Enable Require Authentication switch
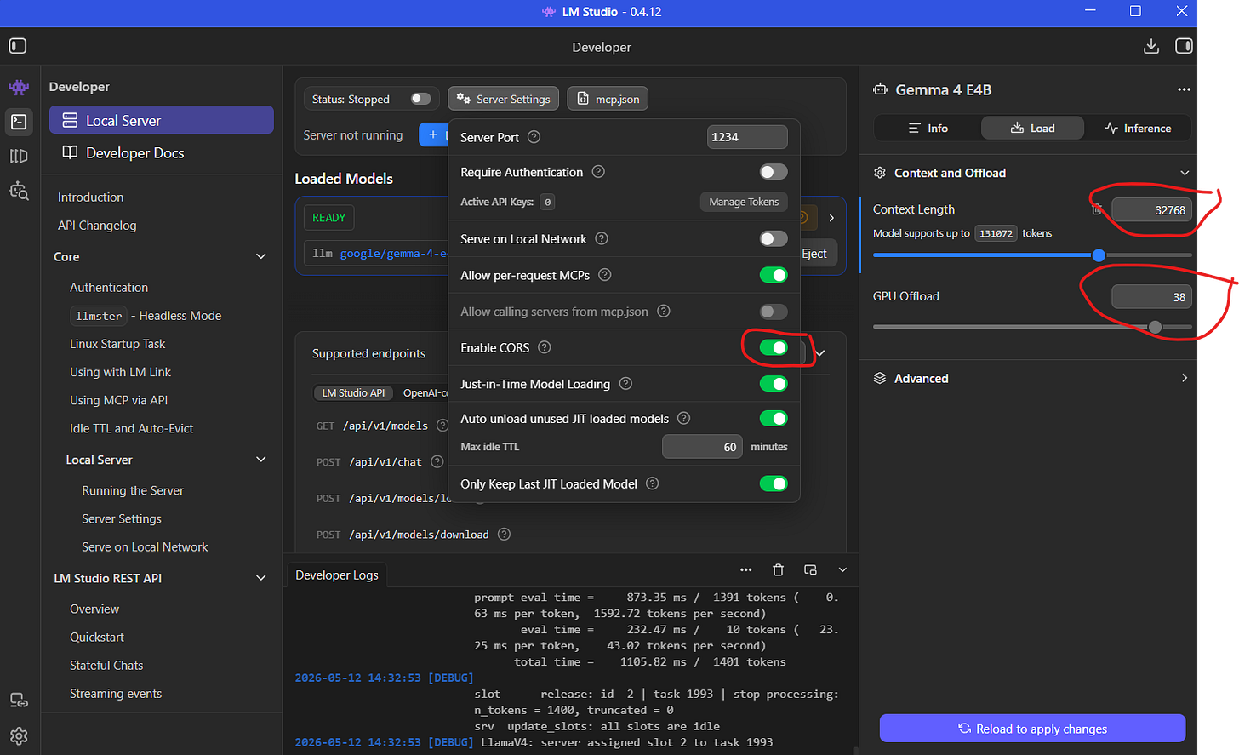1239x755 pixels. pyautogui.click(x=774, y=172)
